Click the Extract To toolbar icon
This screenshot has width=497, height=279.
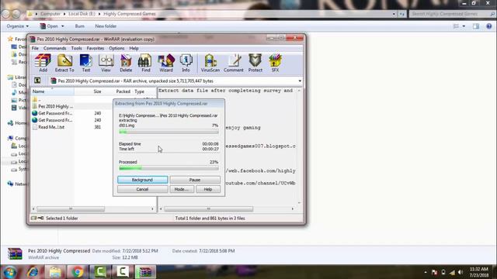(64, 63)
